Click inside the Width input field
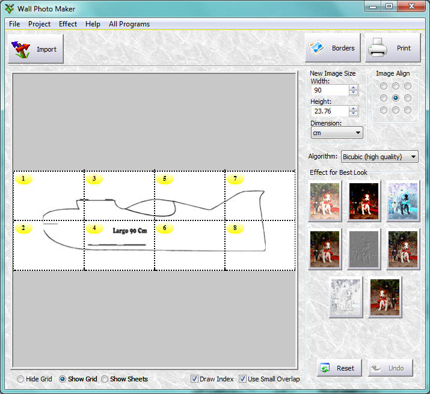Image resolution: width=430 pixels, height=394 pixels. point(330,90)
